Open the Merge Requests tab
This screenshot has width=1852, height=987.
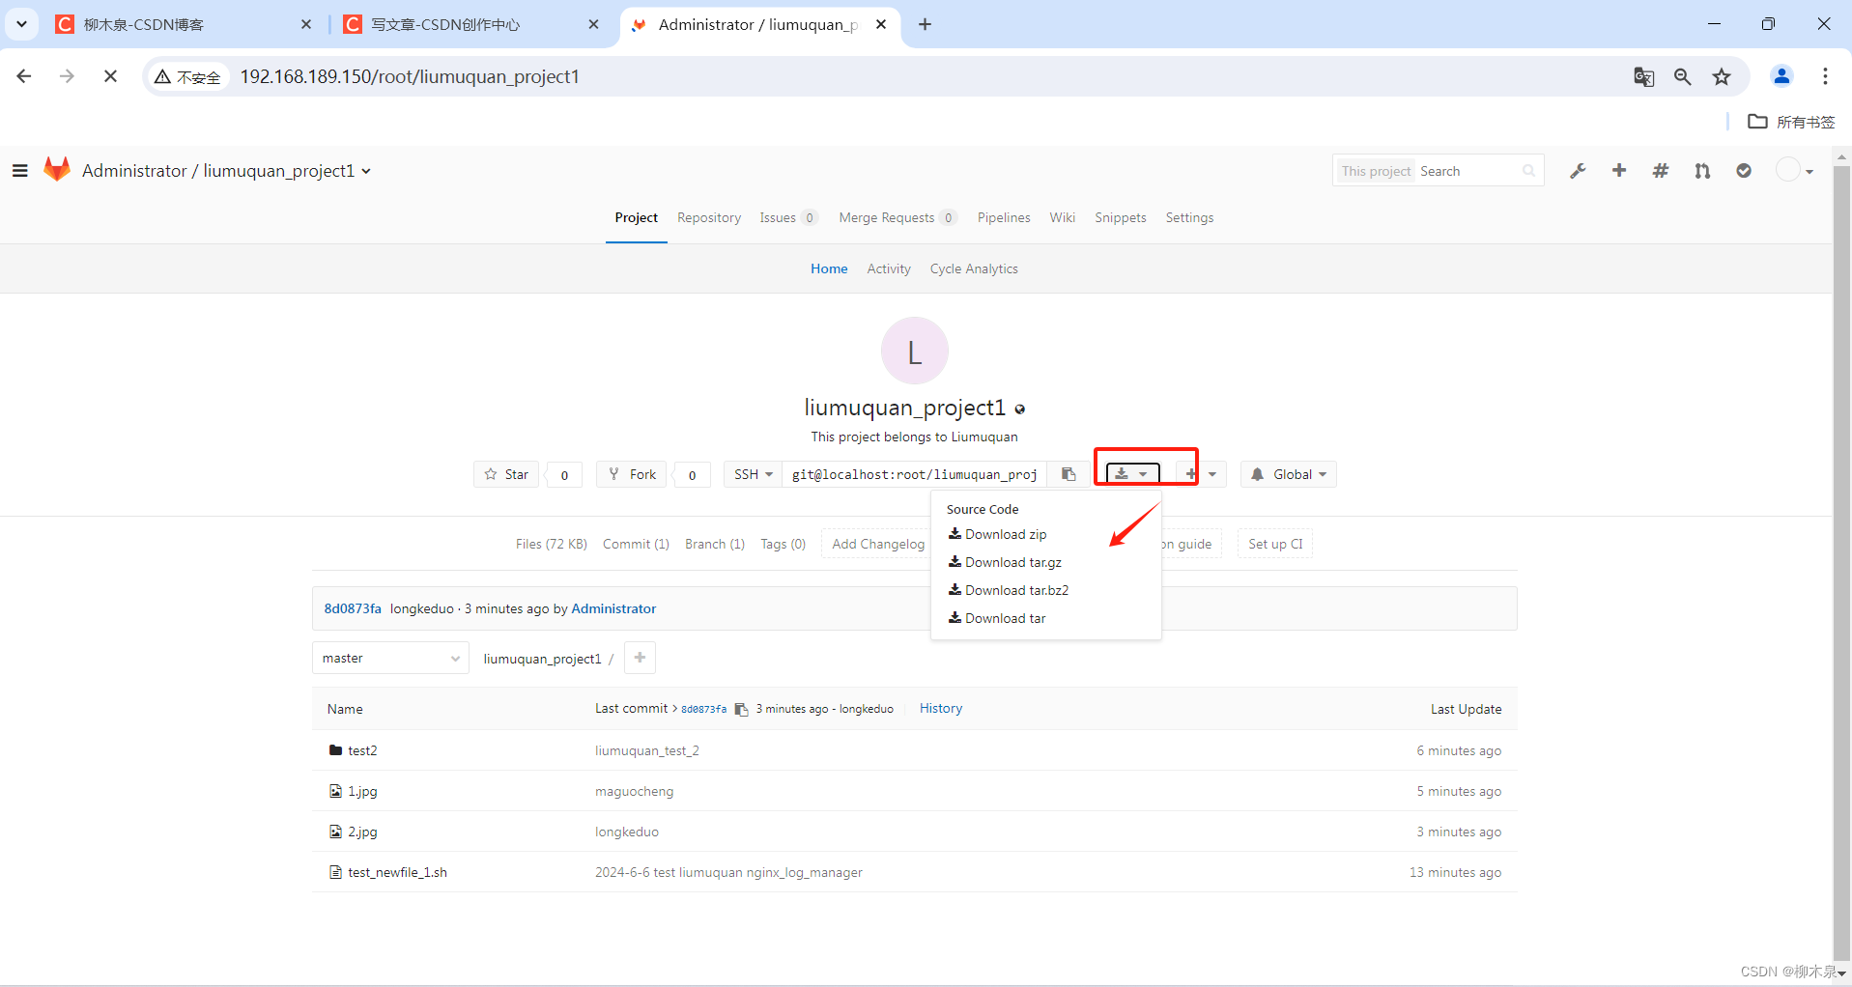pyautogui.click(x=898, y=217)
